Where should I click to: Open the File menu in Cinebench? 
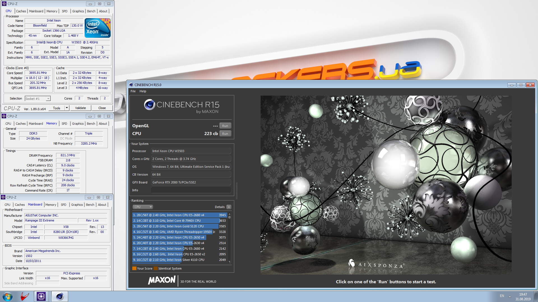coord(133,91)
